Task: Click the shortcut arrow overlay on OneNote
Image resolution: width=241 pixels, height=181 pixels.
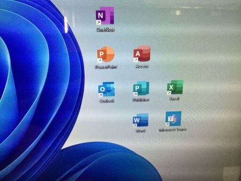Action: 98,23
